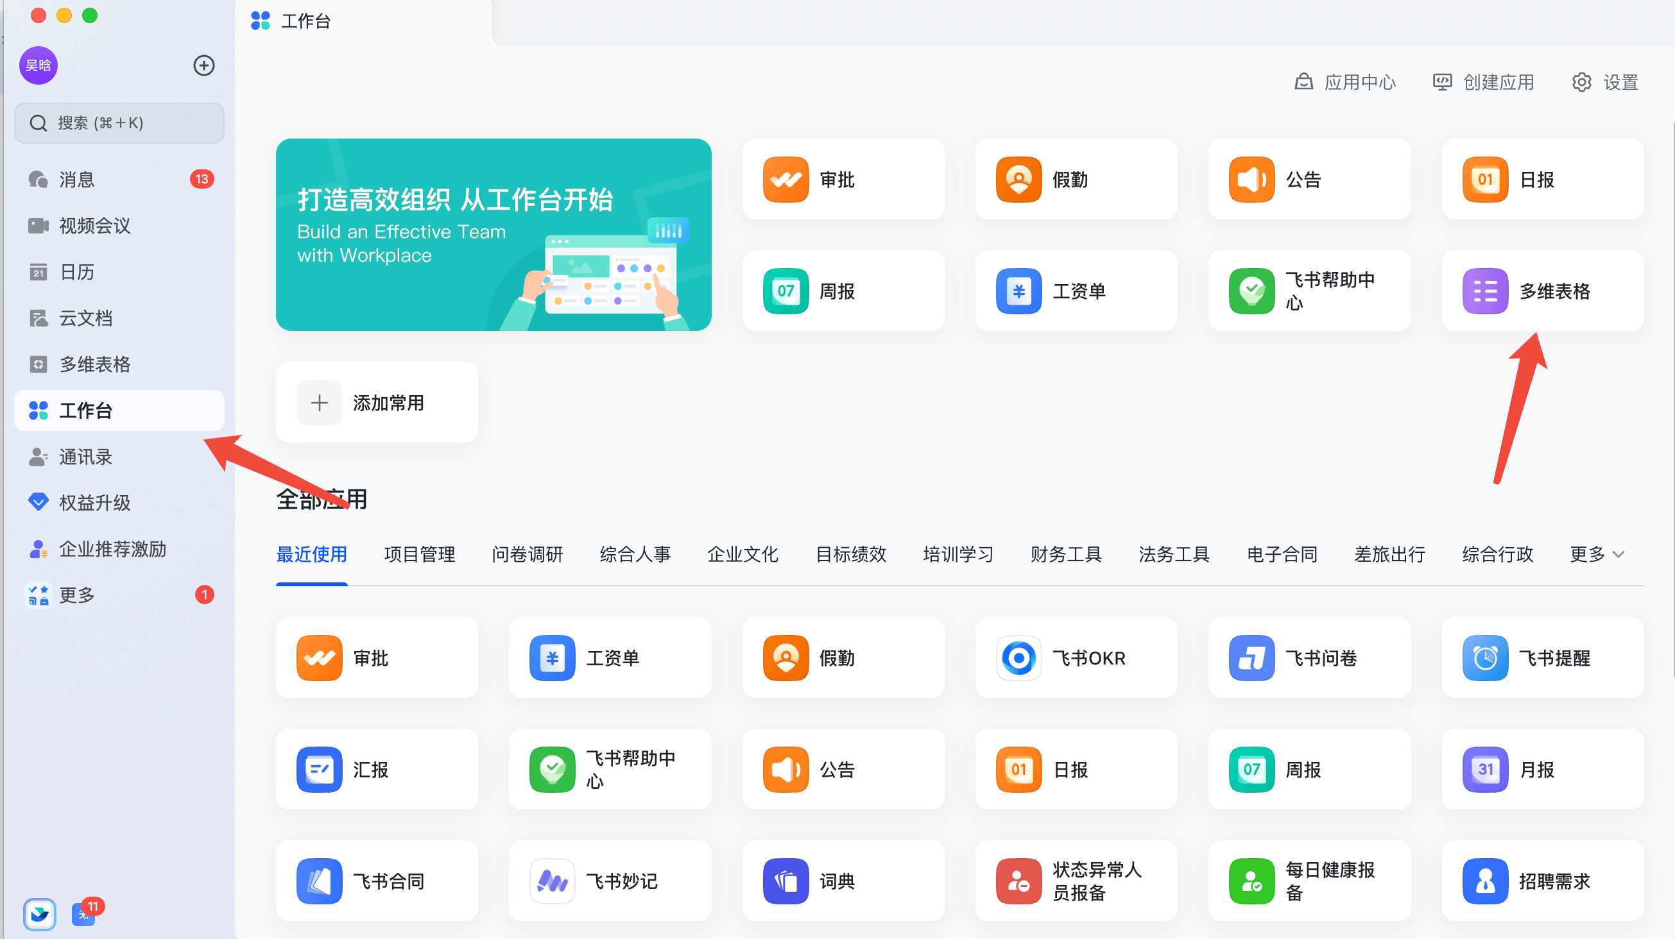This screenshot has height=939, width=1675.
Task: Click the bird icon at sidebar bottom
Action: coord(40,915)
